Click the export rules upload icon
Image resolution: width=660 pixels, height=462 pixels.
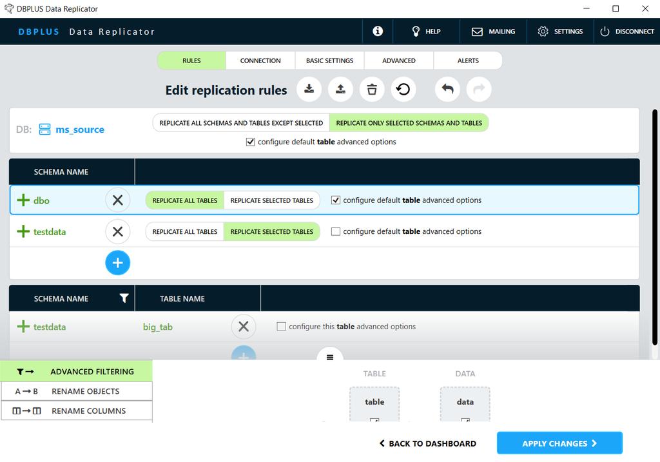point(340,89)
